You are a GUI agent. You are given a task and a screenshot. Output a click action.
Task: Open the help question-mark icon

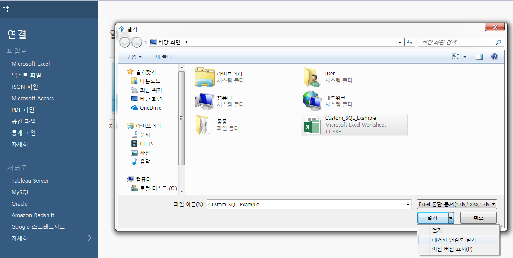click(x=495, y=57)
